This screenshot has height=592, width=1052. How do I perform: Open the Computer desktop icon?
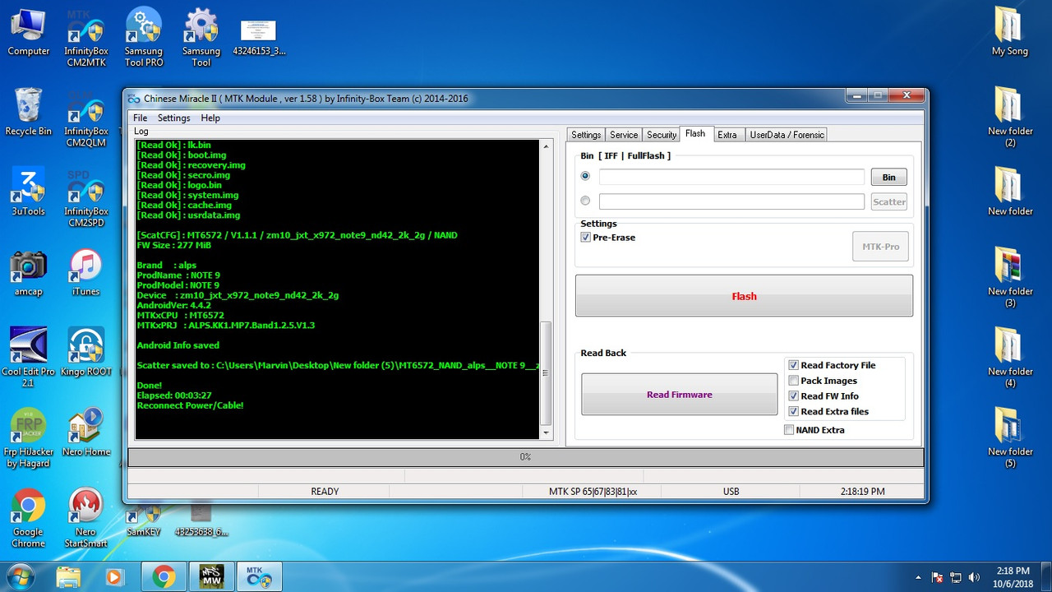29,33
